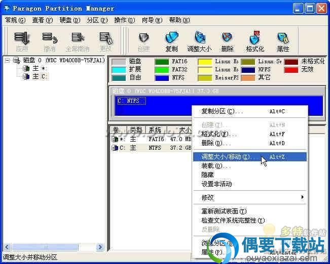
Task: Select the 磁盘 0 (WDC WD400BB-75FJA1) tree item
Action: pos(64,61)
